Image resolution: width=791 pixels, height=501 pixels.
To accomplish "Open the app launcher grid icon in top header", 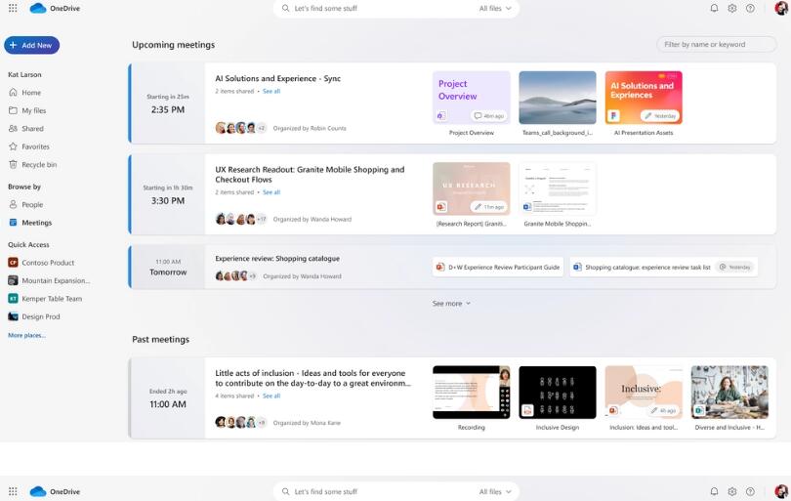I will pos(13,8).
